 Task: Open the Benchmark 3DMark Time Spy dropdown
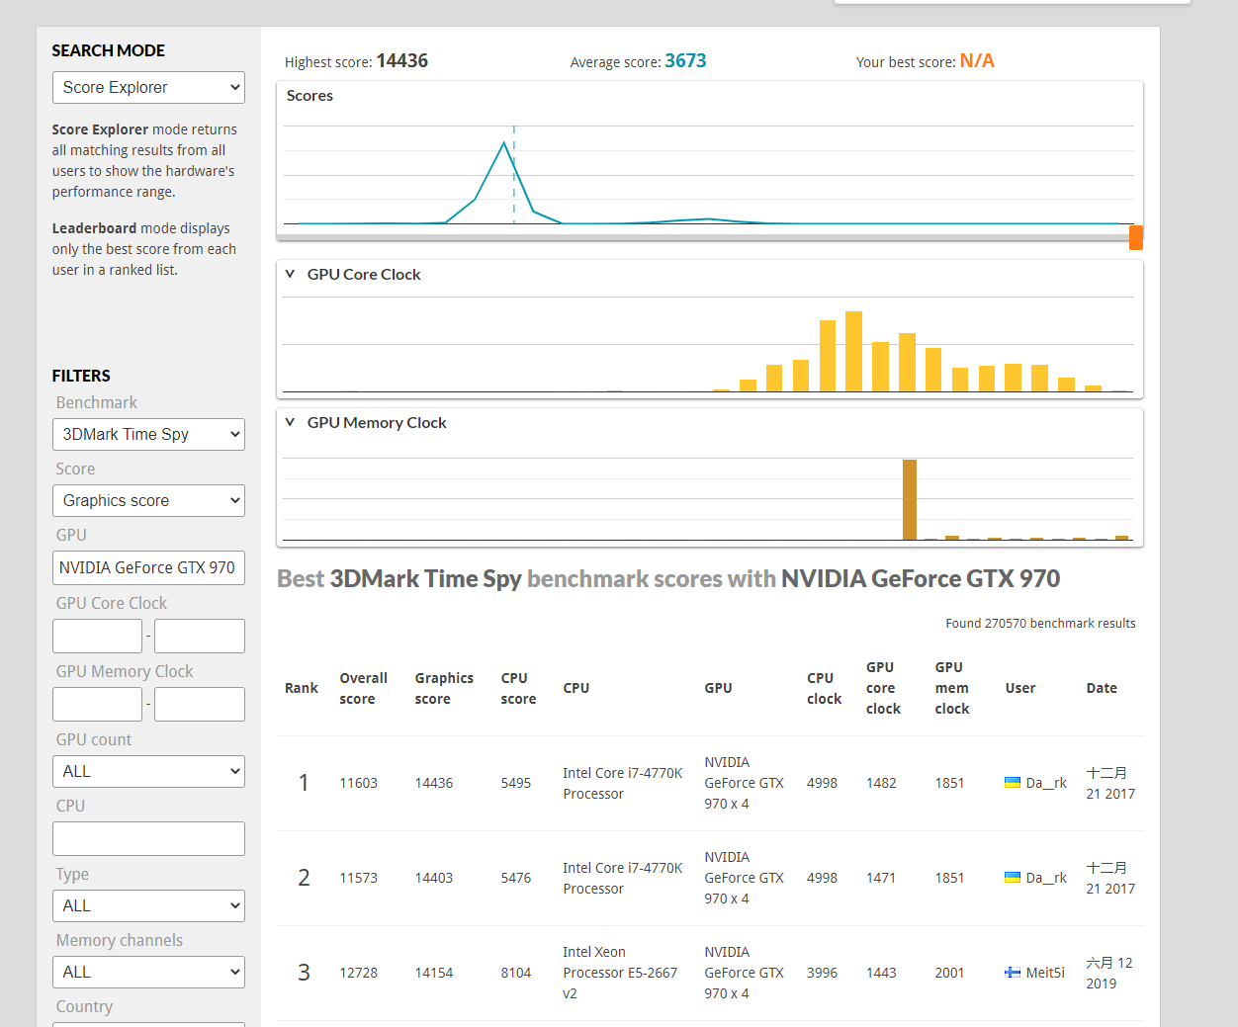coord(148,434)
